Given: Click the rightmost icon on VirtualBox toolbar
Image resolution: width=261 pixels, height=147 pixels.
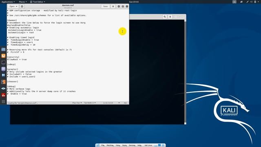Looking at the screenshot, I should click(163, 145).
